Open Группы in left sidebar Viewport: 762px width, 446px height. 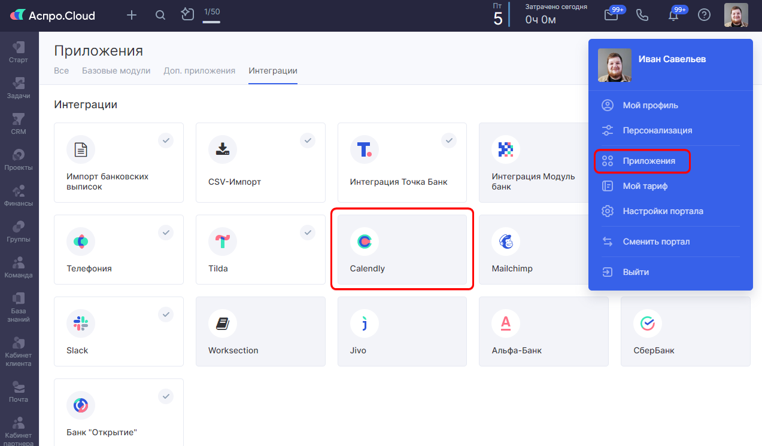pyautogui.click(x=19, y=231)
